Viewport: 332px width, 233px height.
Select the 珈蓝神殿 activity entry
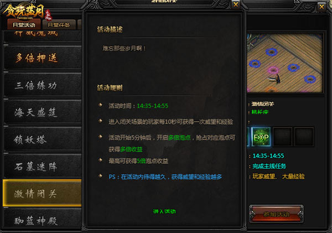pos(43,220)
